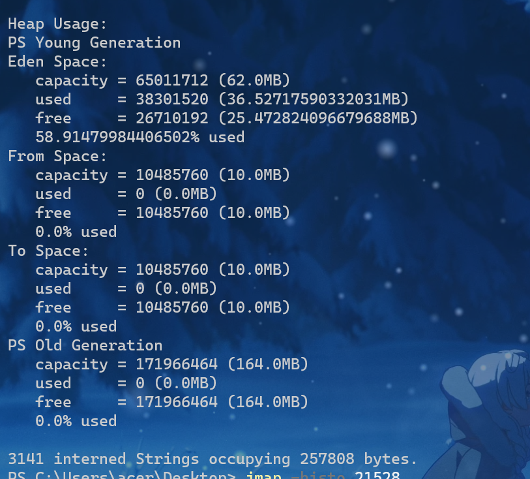This screenshot has height=479, width=530.
Task: Click Old Generation capacity value 171966464
Action: tap(176, 364)
